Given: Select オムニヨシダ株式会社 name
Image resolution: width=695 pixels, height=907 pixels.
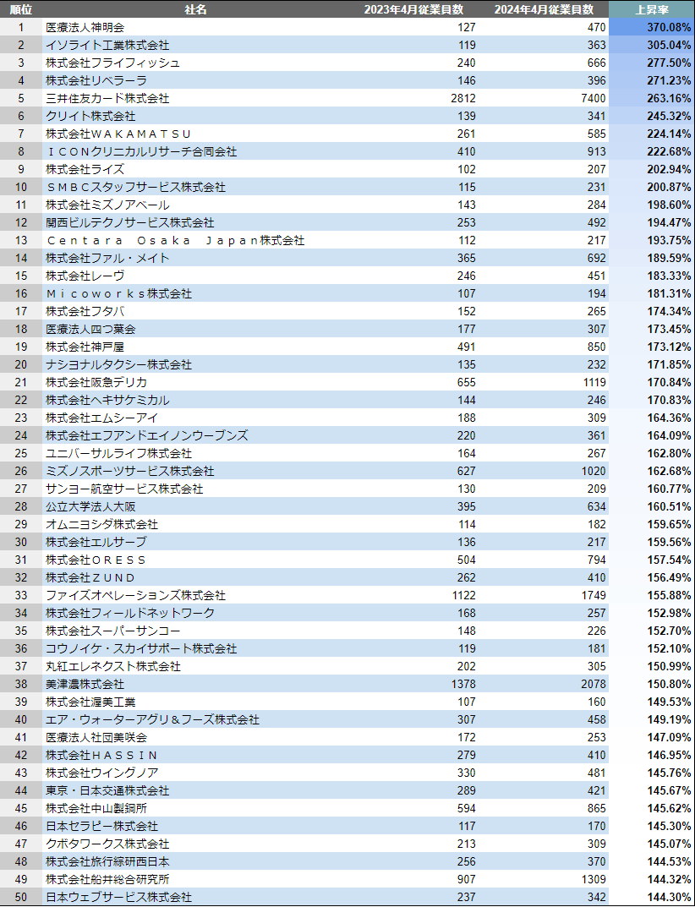Looking at the screenshot, I should coord(101,524).
